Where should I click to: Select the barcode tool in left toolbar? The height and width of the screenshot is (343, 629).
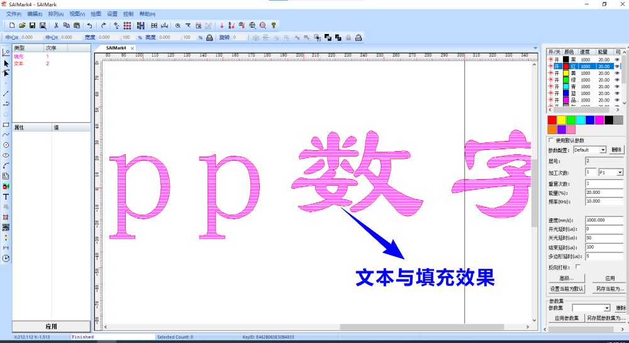pos(6,227)
